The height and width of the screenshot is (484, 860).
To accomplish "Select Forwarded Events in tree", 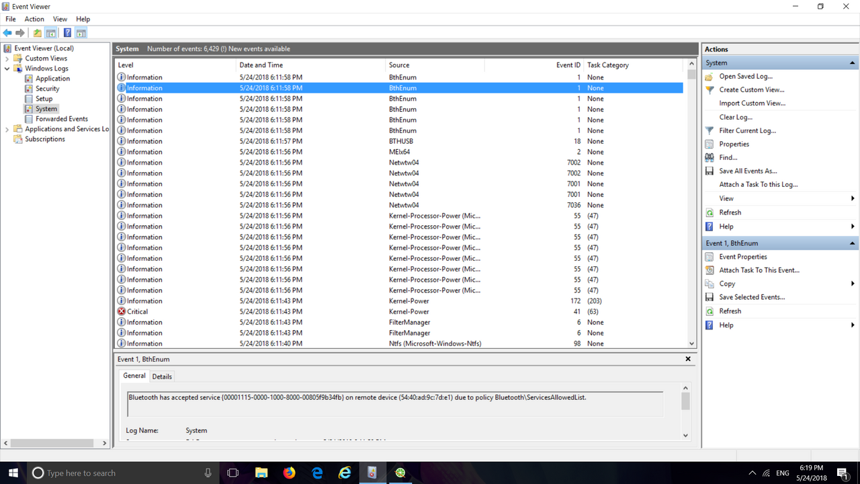I will [62, 119].
